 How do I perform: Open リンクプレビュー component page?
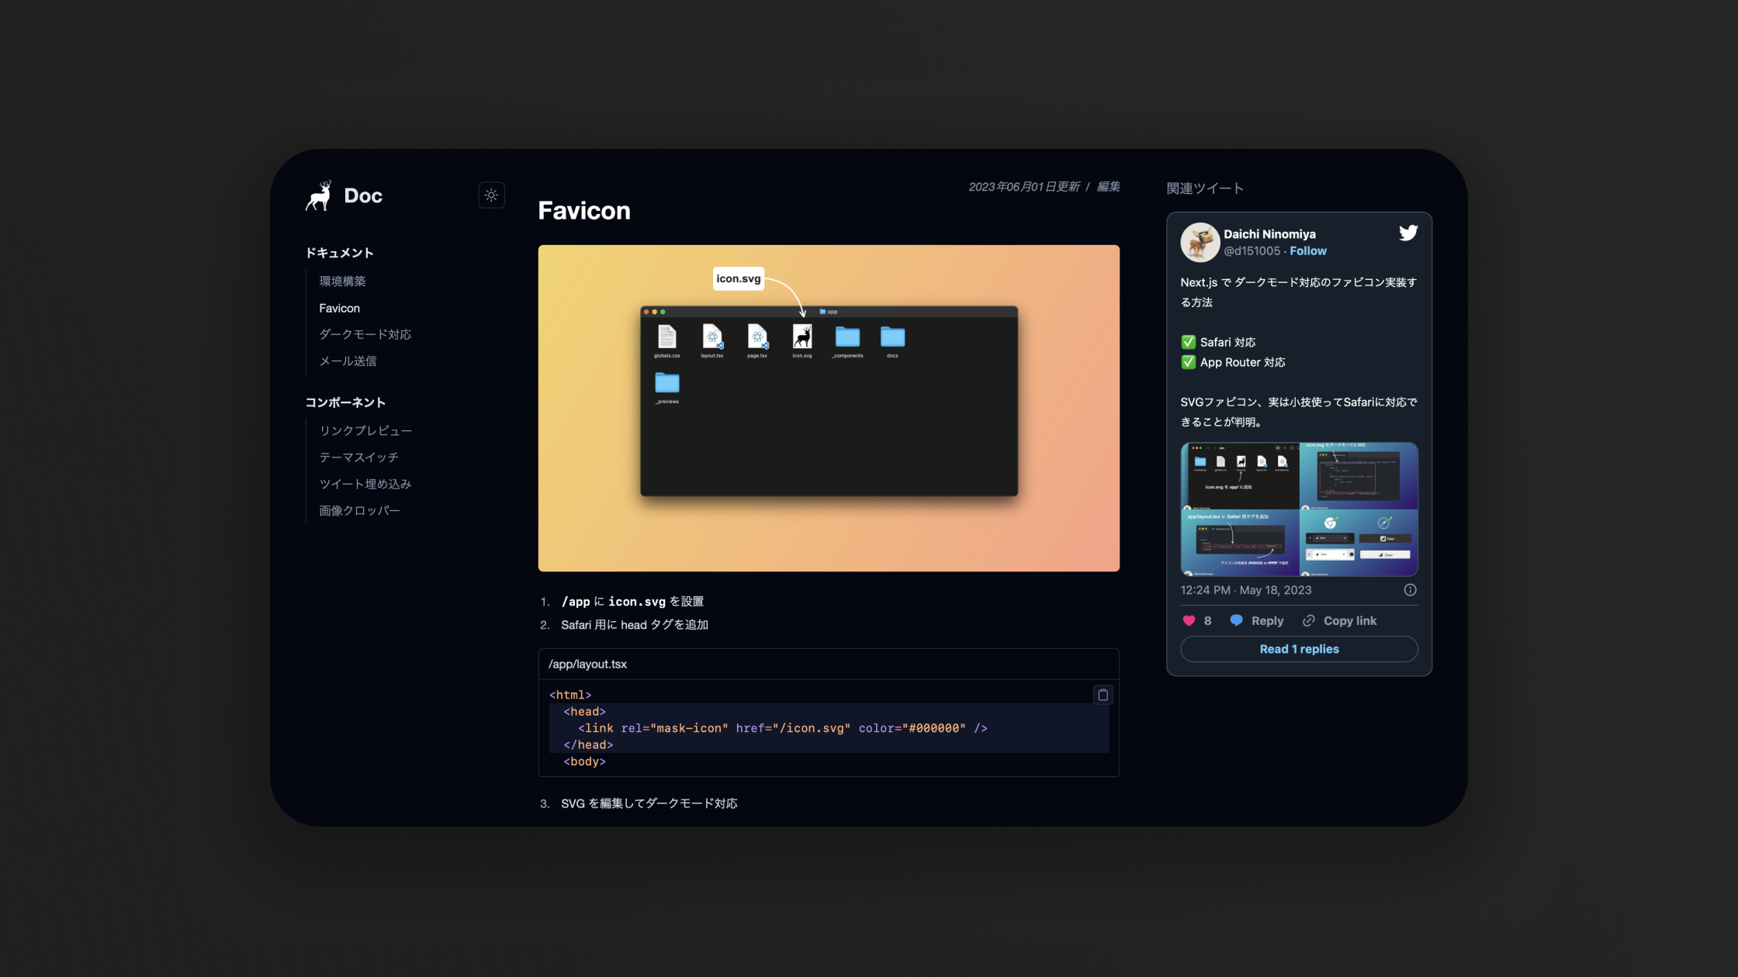click(365, 430)
